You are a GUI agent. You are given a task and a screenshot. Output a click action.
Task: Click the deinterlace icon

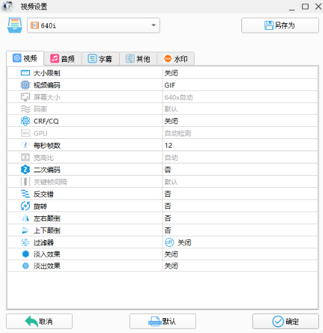[x=25, y=194]
